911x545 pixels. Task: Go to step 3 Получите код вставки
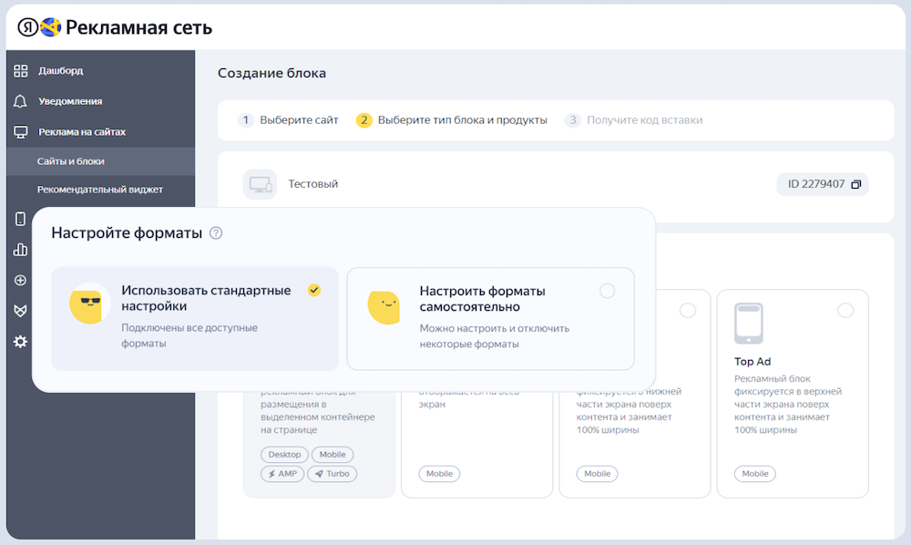[633, 120]
